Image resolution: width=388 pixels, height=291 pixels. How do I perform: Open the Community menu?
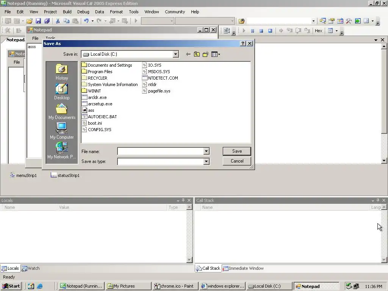tap(175, 12)
